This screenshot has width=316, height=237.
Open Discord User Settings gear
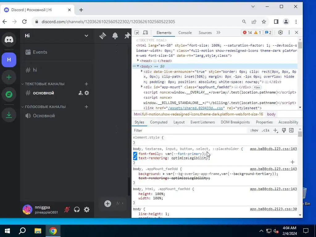point(87,210)
